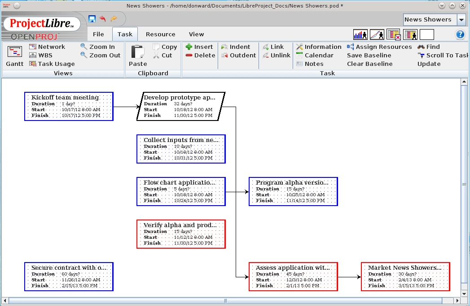Click the horizontal scrollbar right arrow
This screenshot has height=306, width=470.
click(457, 300)
